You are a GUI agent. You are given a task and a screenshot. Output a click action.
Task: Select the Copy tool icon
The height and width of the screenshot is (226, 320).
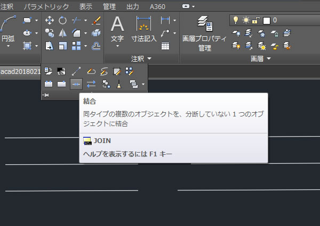click(50, 33)
